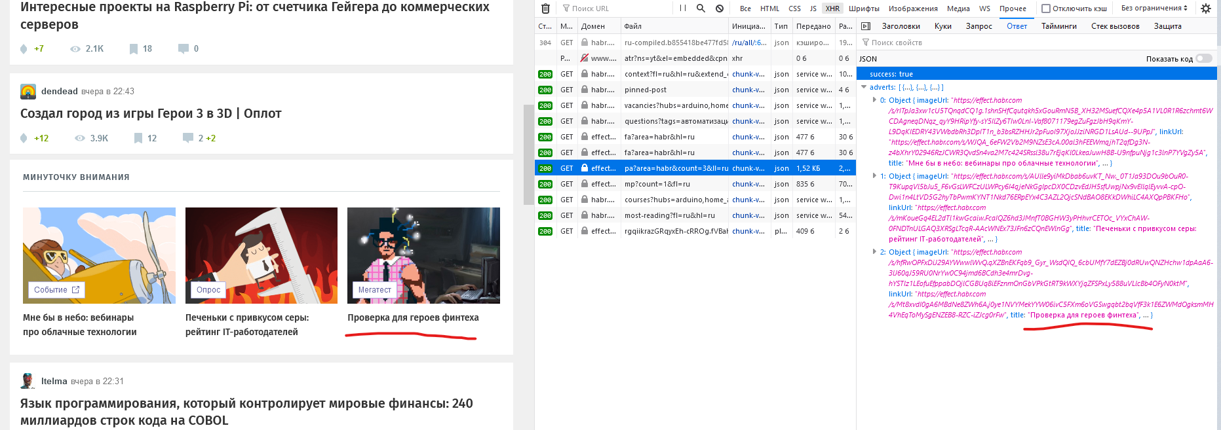Open 'Защита' details tab
Viewport: 1221px width, 430px height.
click(x=1167, y=26)
